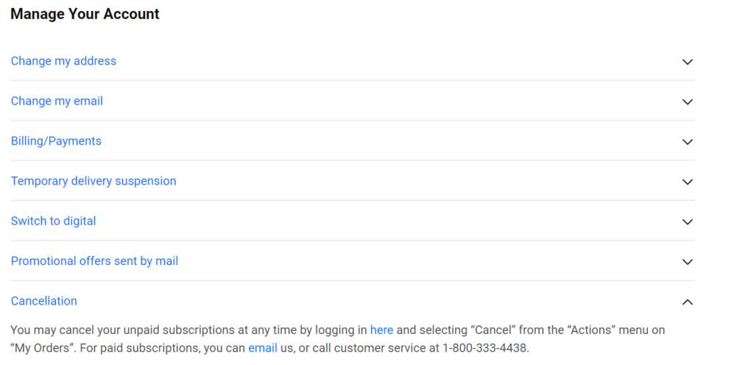Viewport: 754px width, 365px height.
Task: Click the Manage Your Account heading
Action: click(x=85, y=14)
